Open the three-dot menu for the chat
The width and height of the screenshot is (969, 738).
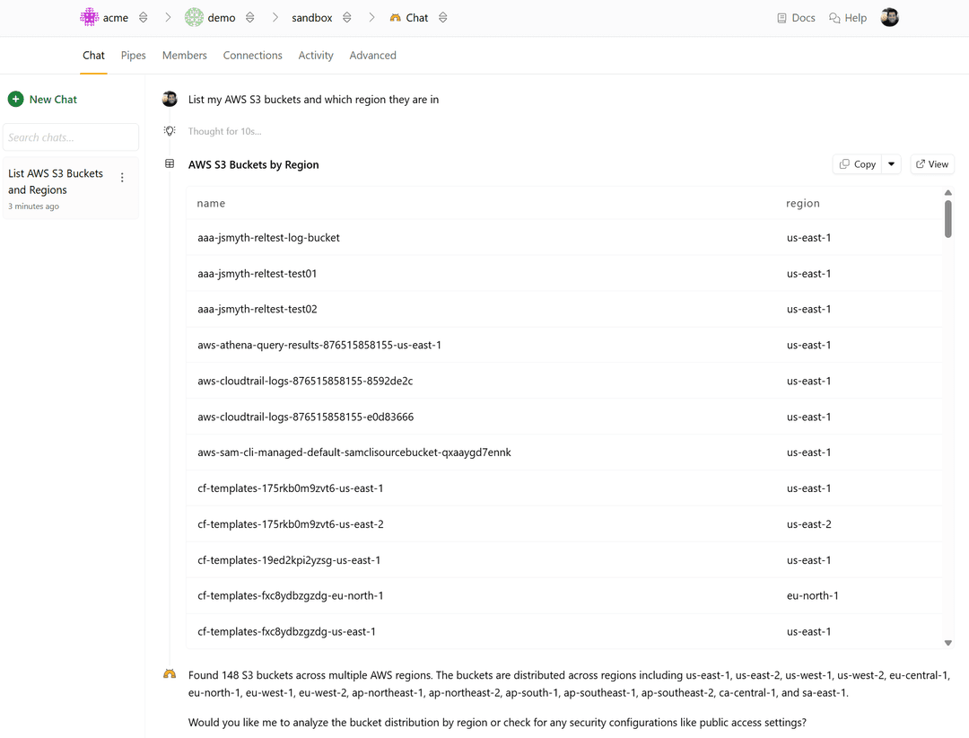pos(122,178)
